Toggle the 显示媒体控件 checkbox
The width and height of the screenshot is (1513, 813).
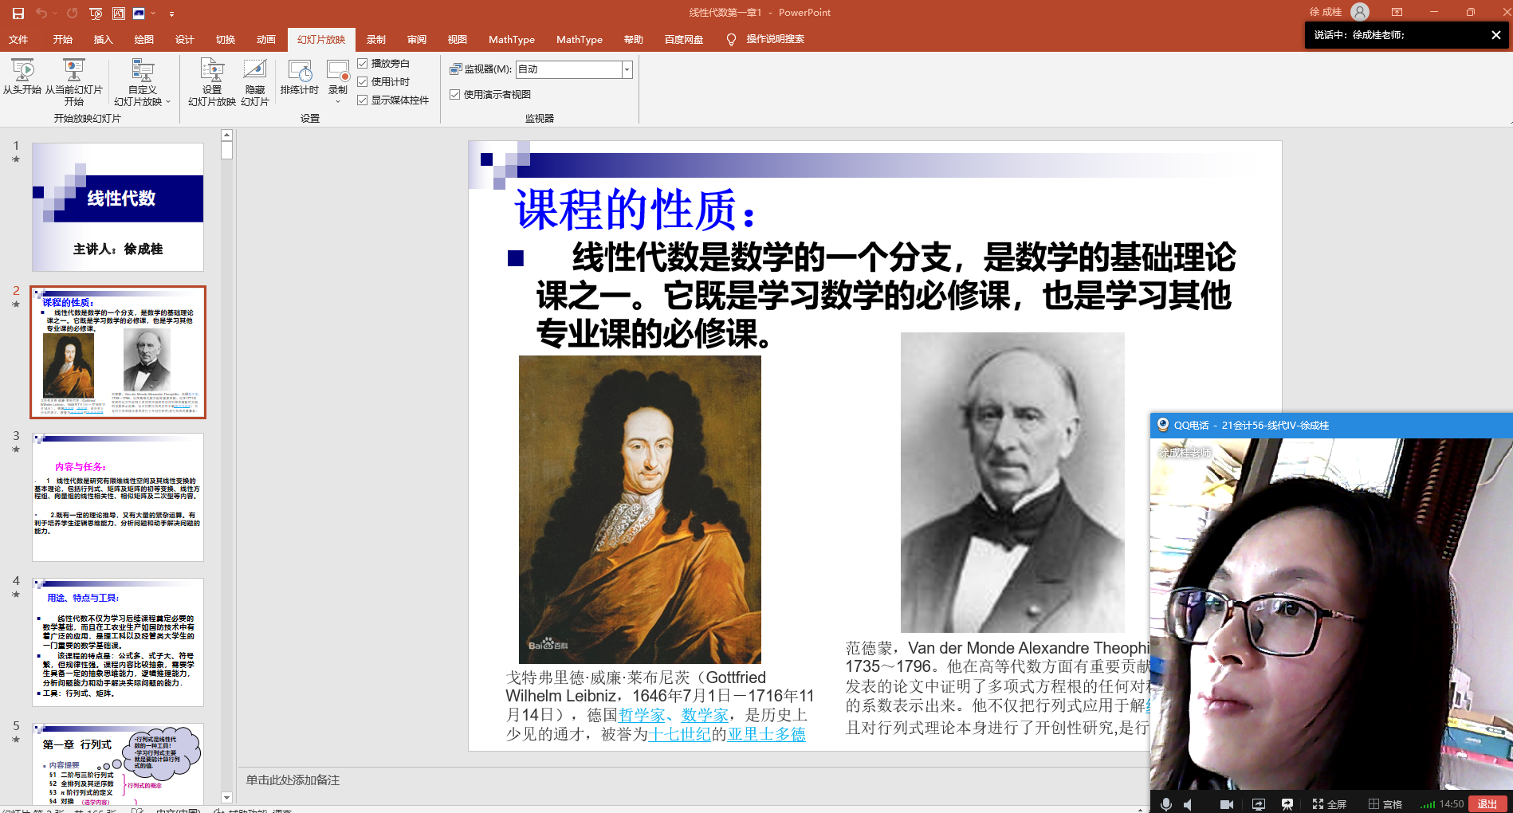click(363, 100)
